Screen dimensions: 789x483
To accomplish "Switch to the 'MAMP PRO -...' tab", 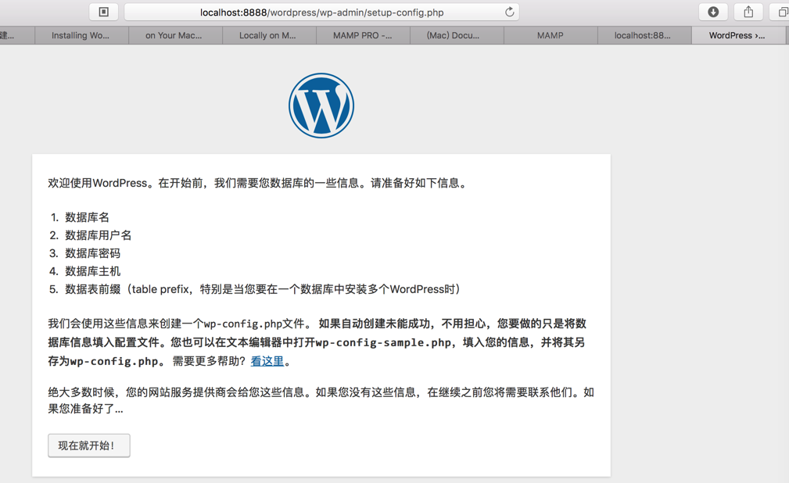I will [362, 36].
